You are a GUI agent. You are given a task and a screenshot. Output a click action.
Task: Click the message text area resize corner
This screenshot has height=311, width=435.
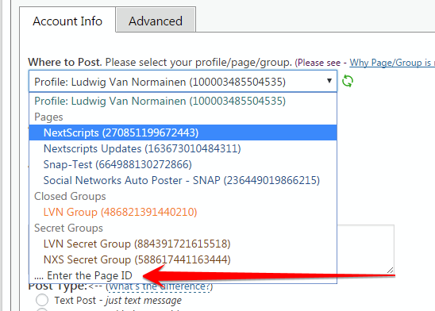pyautogui.click(x=390, y=270)
